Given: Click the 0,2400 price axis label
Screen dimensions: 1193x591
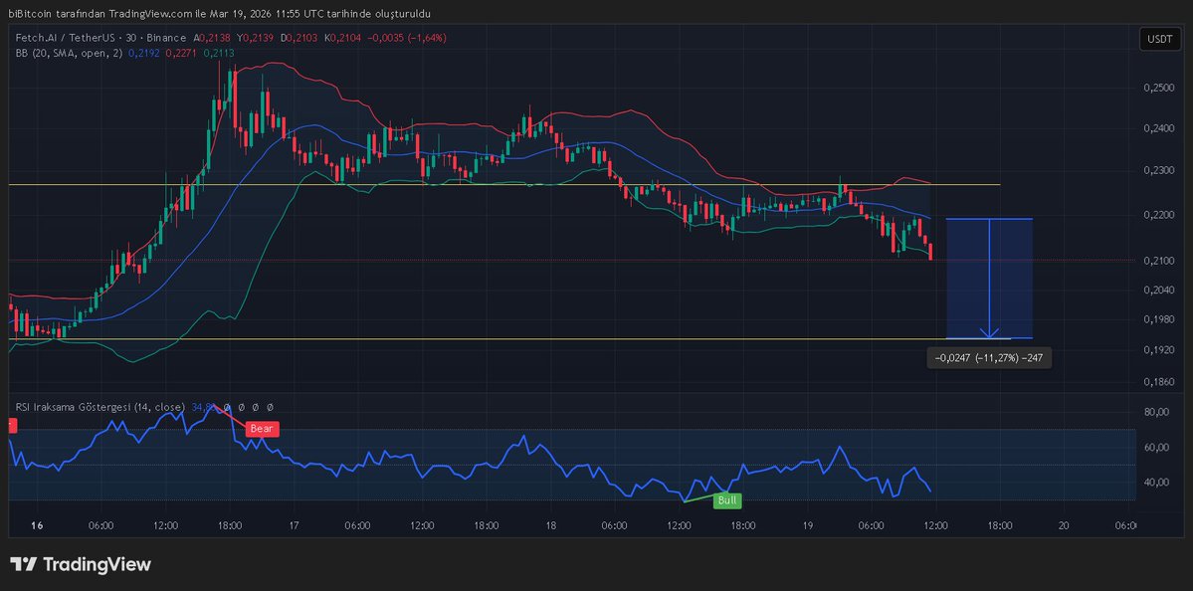Looking at the screenshot, I should point(1159,129).
